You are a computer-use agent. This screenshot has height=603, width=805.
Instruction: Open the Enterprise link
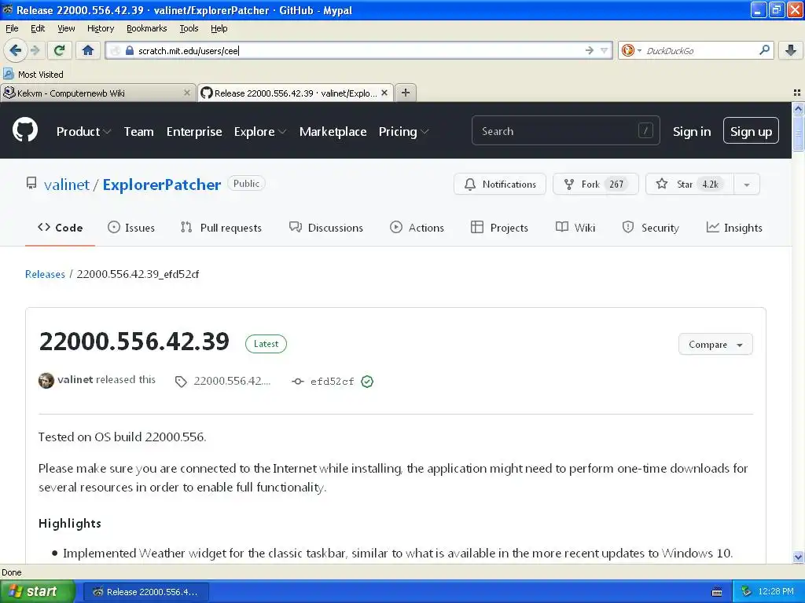(194, 131)
